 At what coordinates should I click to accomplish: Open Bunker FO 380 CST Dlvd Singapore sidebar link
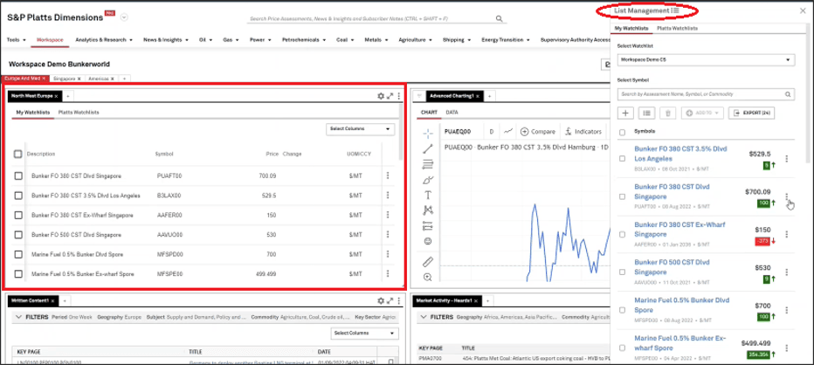click(672, 191)
